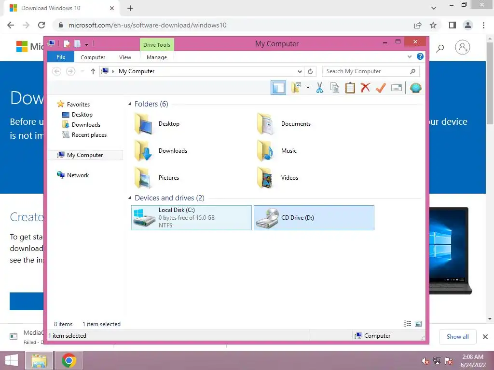
Task: Toggle the Chrome side panel button
Action: pyautogui.click(x=453, y=25)
